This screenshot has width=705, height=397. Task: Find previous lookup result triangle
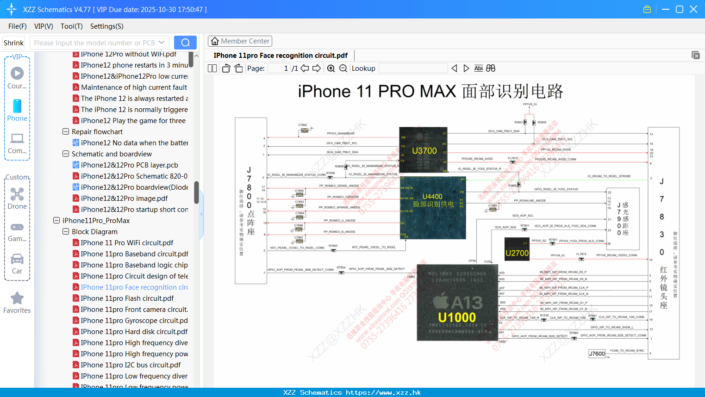pyautogui.click(x=454, y=68)
